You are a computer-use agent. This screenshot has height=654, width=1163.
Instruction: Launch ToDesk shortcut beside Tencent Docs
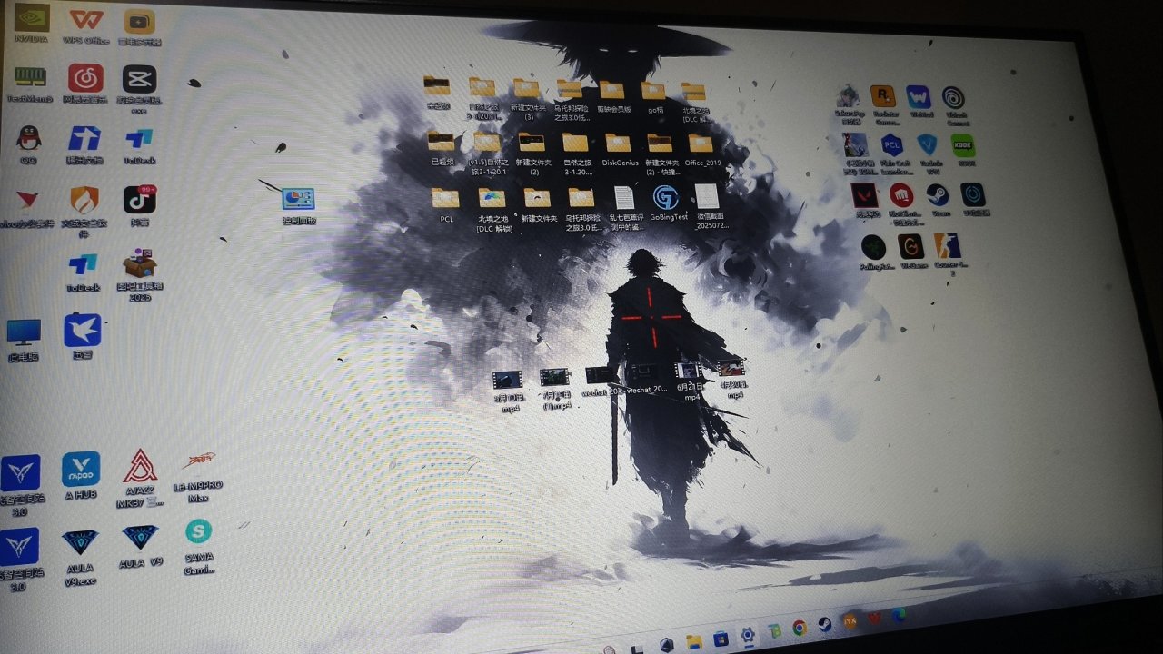pyautogui.click(x=140, y=139)
